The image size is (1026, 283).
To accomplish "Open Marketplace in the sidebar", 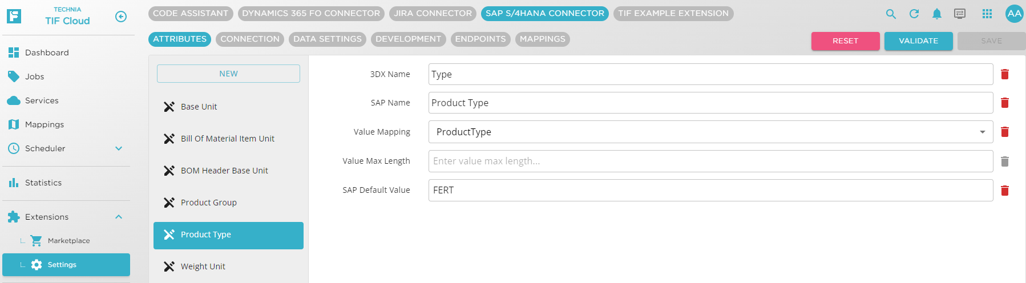I will [68, 241].
